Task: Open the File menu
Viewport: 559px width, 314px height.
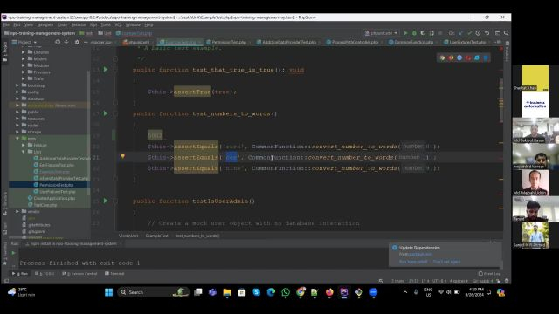Action: [6, 25]
